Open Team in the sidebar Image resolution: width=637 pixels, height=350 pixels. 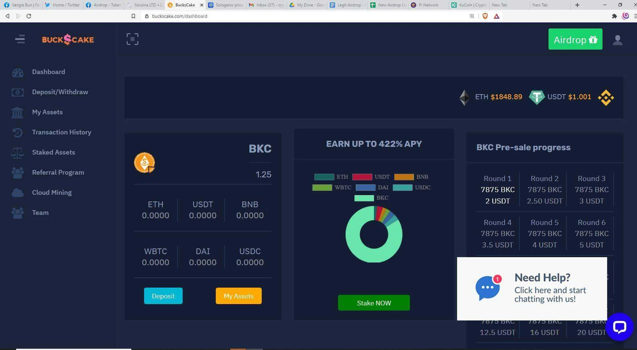tap(40, 213)
